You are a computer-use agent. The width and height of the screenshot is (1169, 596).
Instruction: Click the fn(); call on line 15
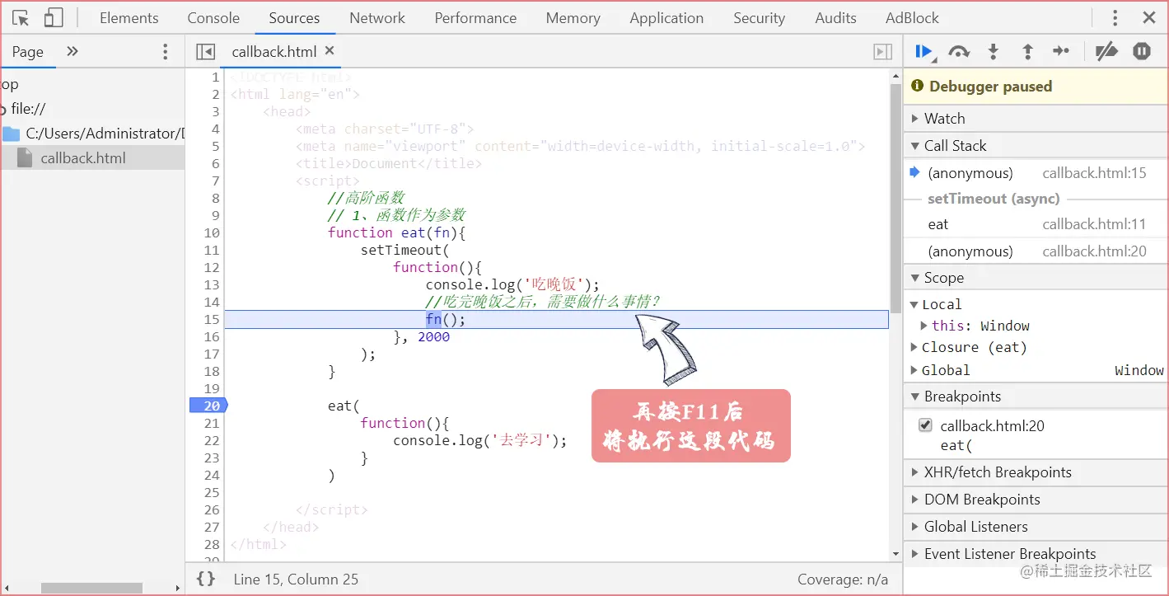pos(446,319)
